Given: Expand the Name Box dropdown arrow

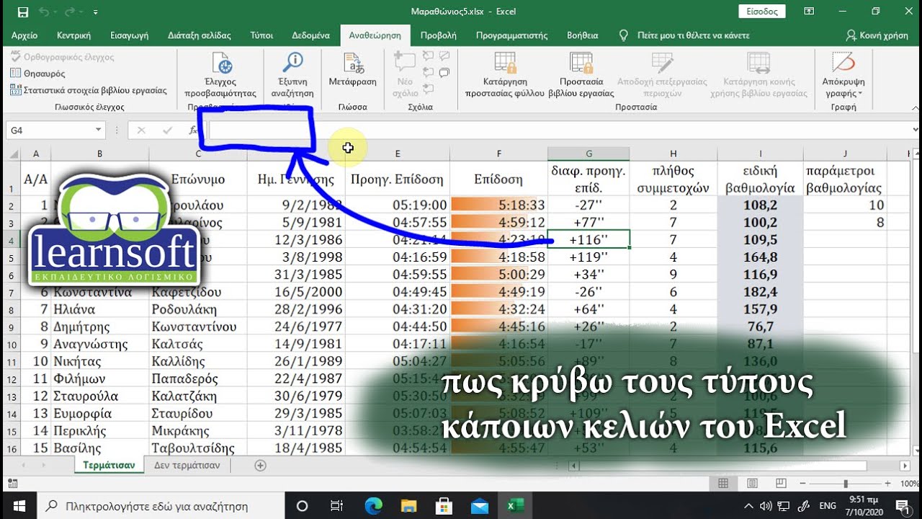Looking at the screenshot, I should [x=99, y=130].
